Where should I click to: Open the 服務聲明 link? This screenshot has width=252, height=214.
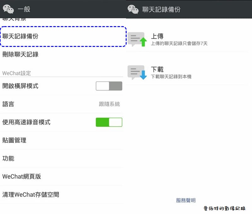[x=186, y=200]
